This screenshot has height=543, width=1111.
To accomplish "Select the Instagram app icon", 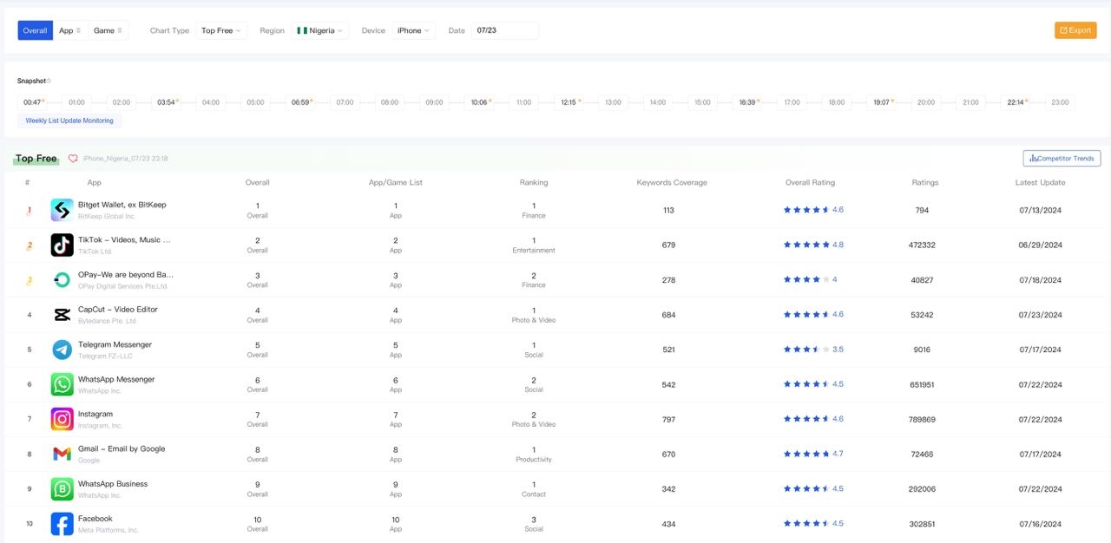I will coord(62,418).
